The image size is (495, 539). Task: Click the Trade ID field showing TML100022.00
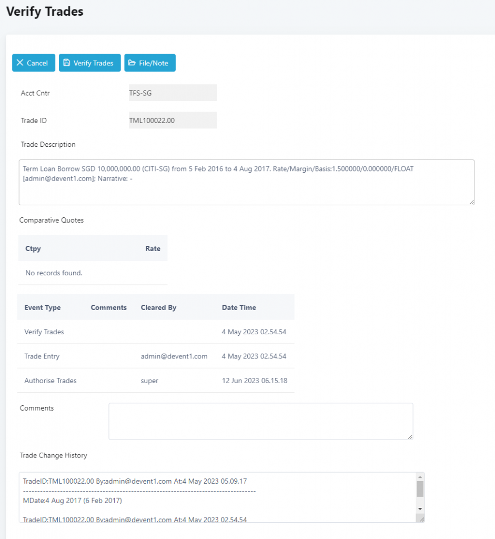coord(172,120)
